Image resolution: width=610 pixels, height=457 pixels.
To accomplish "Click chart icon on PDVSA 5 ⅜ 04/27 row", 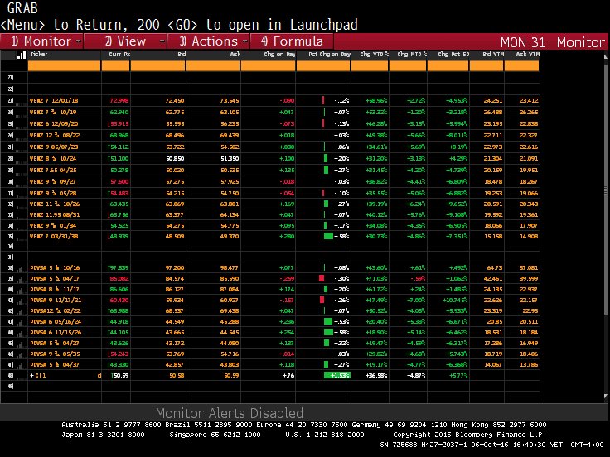I will click(20, 344).
